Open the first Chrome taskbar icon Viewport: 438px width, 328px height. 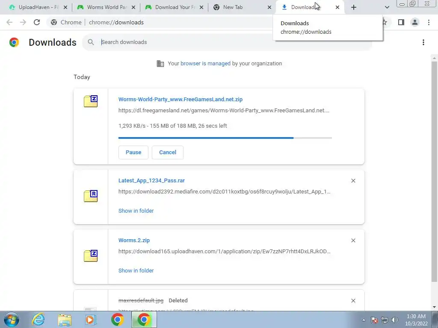click(117, 319)
